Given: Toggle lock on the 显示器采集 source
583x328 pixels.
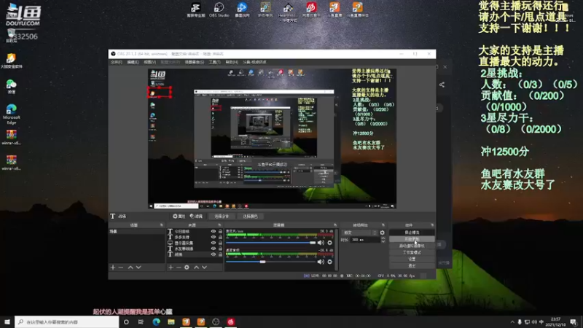Looking at the screenshot, I should (220, 243).
